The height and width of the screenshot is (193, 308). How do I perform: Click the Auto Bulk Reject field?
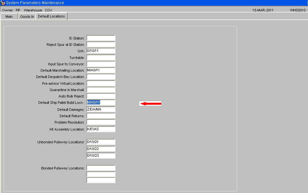click(x=101, y=96)
